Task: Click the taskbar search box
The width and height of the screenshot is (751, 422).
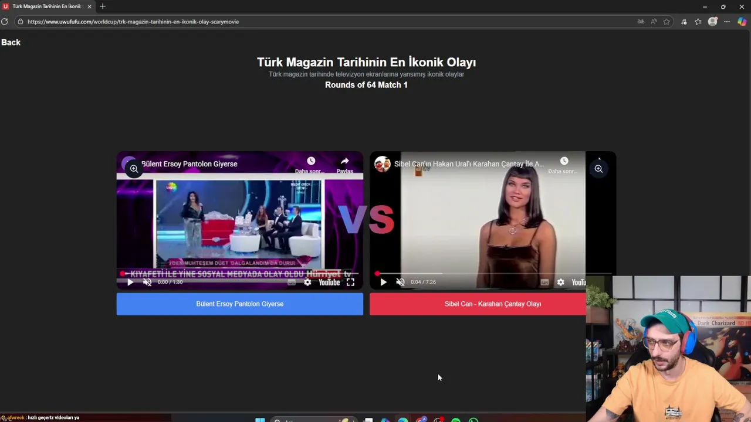Action: coord(315,420)
